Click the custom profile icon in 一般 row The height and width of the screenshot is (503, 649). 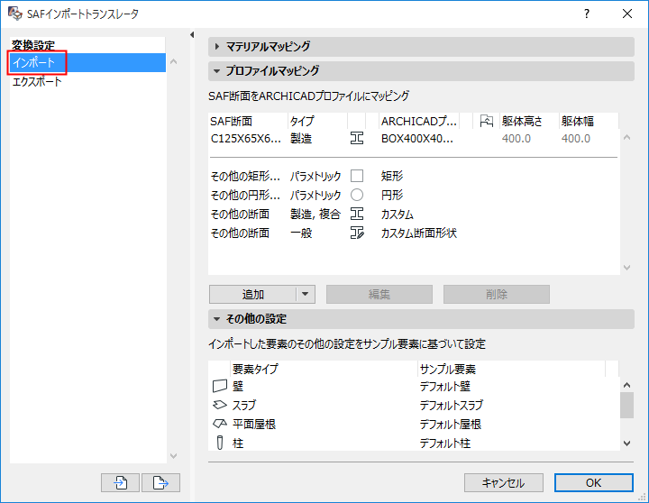pyautogui.click(x=357, y=233)
